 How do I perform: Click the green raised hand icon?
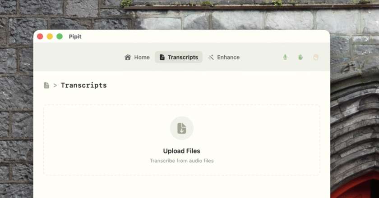point(300,57)
